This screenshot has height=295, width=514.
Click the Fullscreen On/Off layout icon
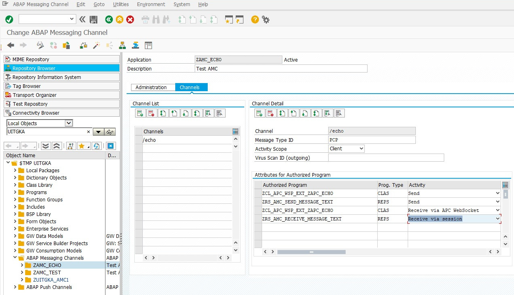click(148, 45)
